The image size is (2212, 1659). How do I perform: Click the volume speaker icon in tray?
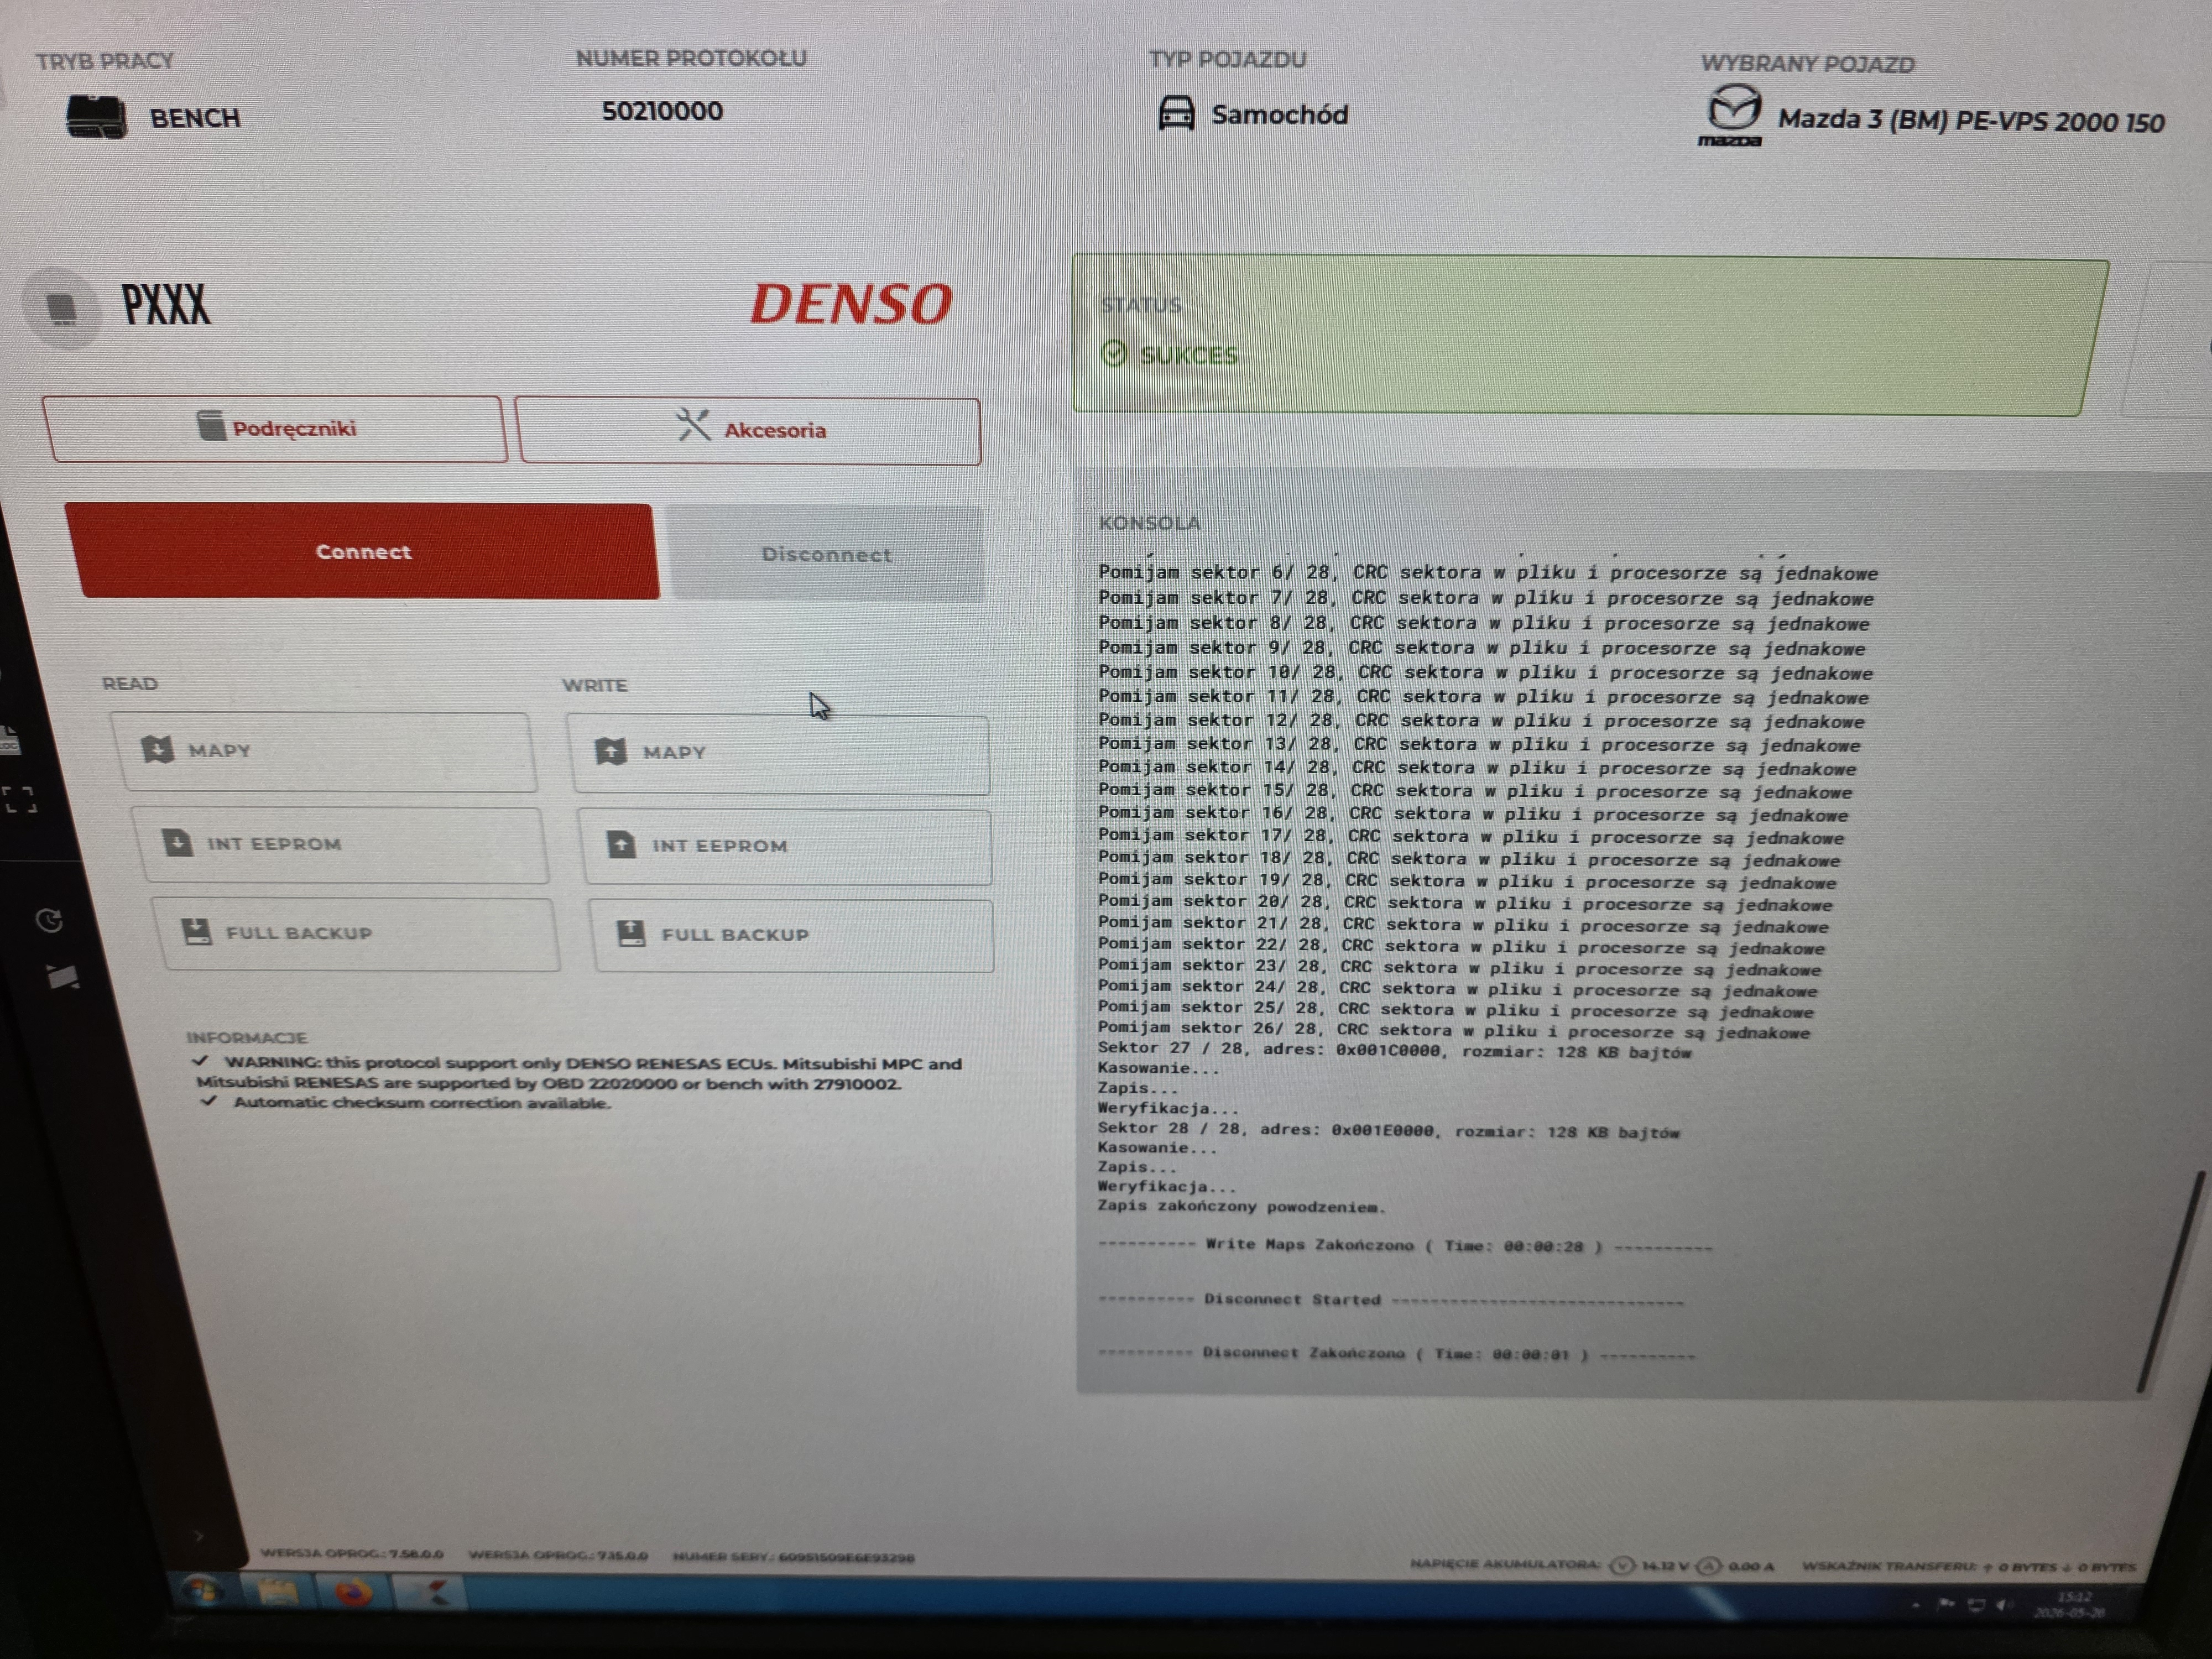tap(2003, 1605)
